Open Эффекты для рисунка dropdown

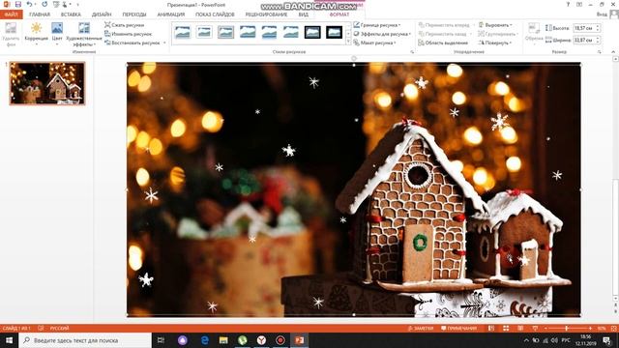click(382, 34)
